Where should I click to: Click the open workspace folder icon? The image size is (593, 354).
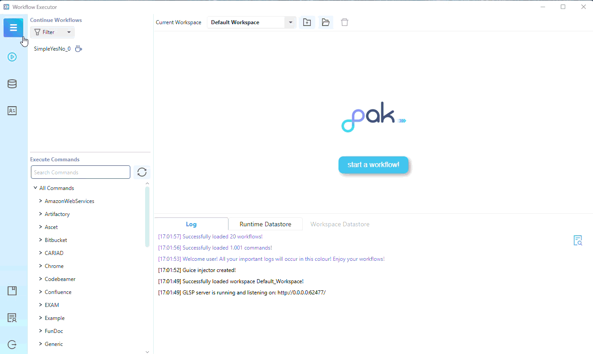[x=326, y=22]
